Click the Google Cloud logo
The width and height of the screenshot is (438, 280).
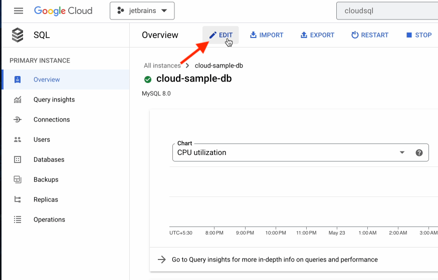(63, 10)
